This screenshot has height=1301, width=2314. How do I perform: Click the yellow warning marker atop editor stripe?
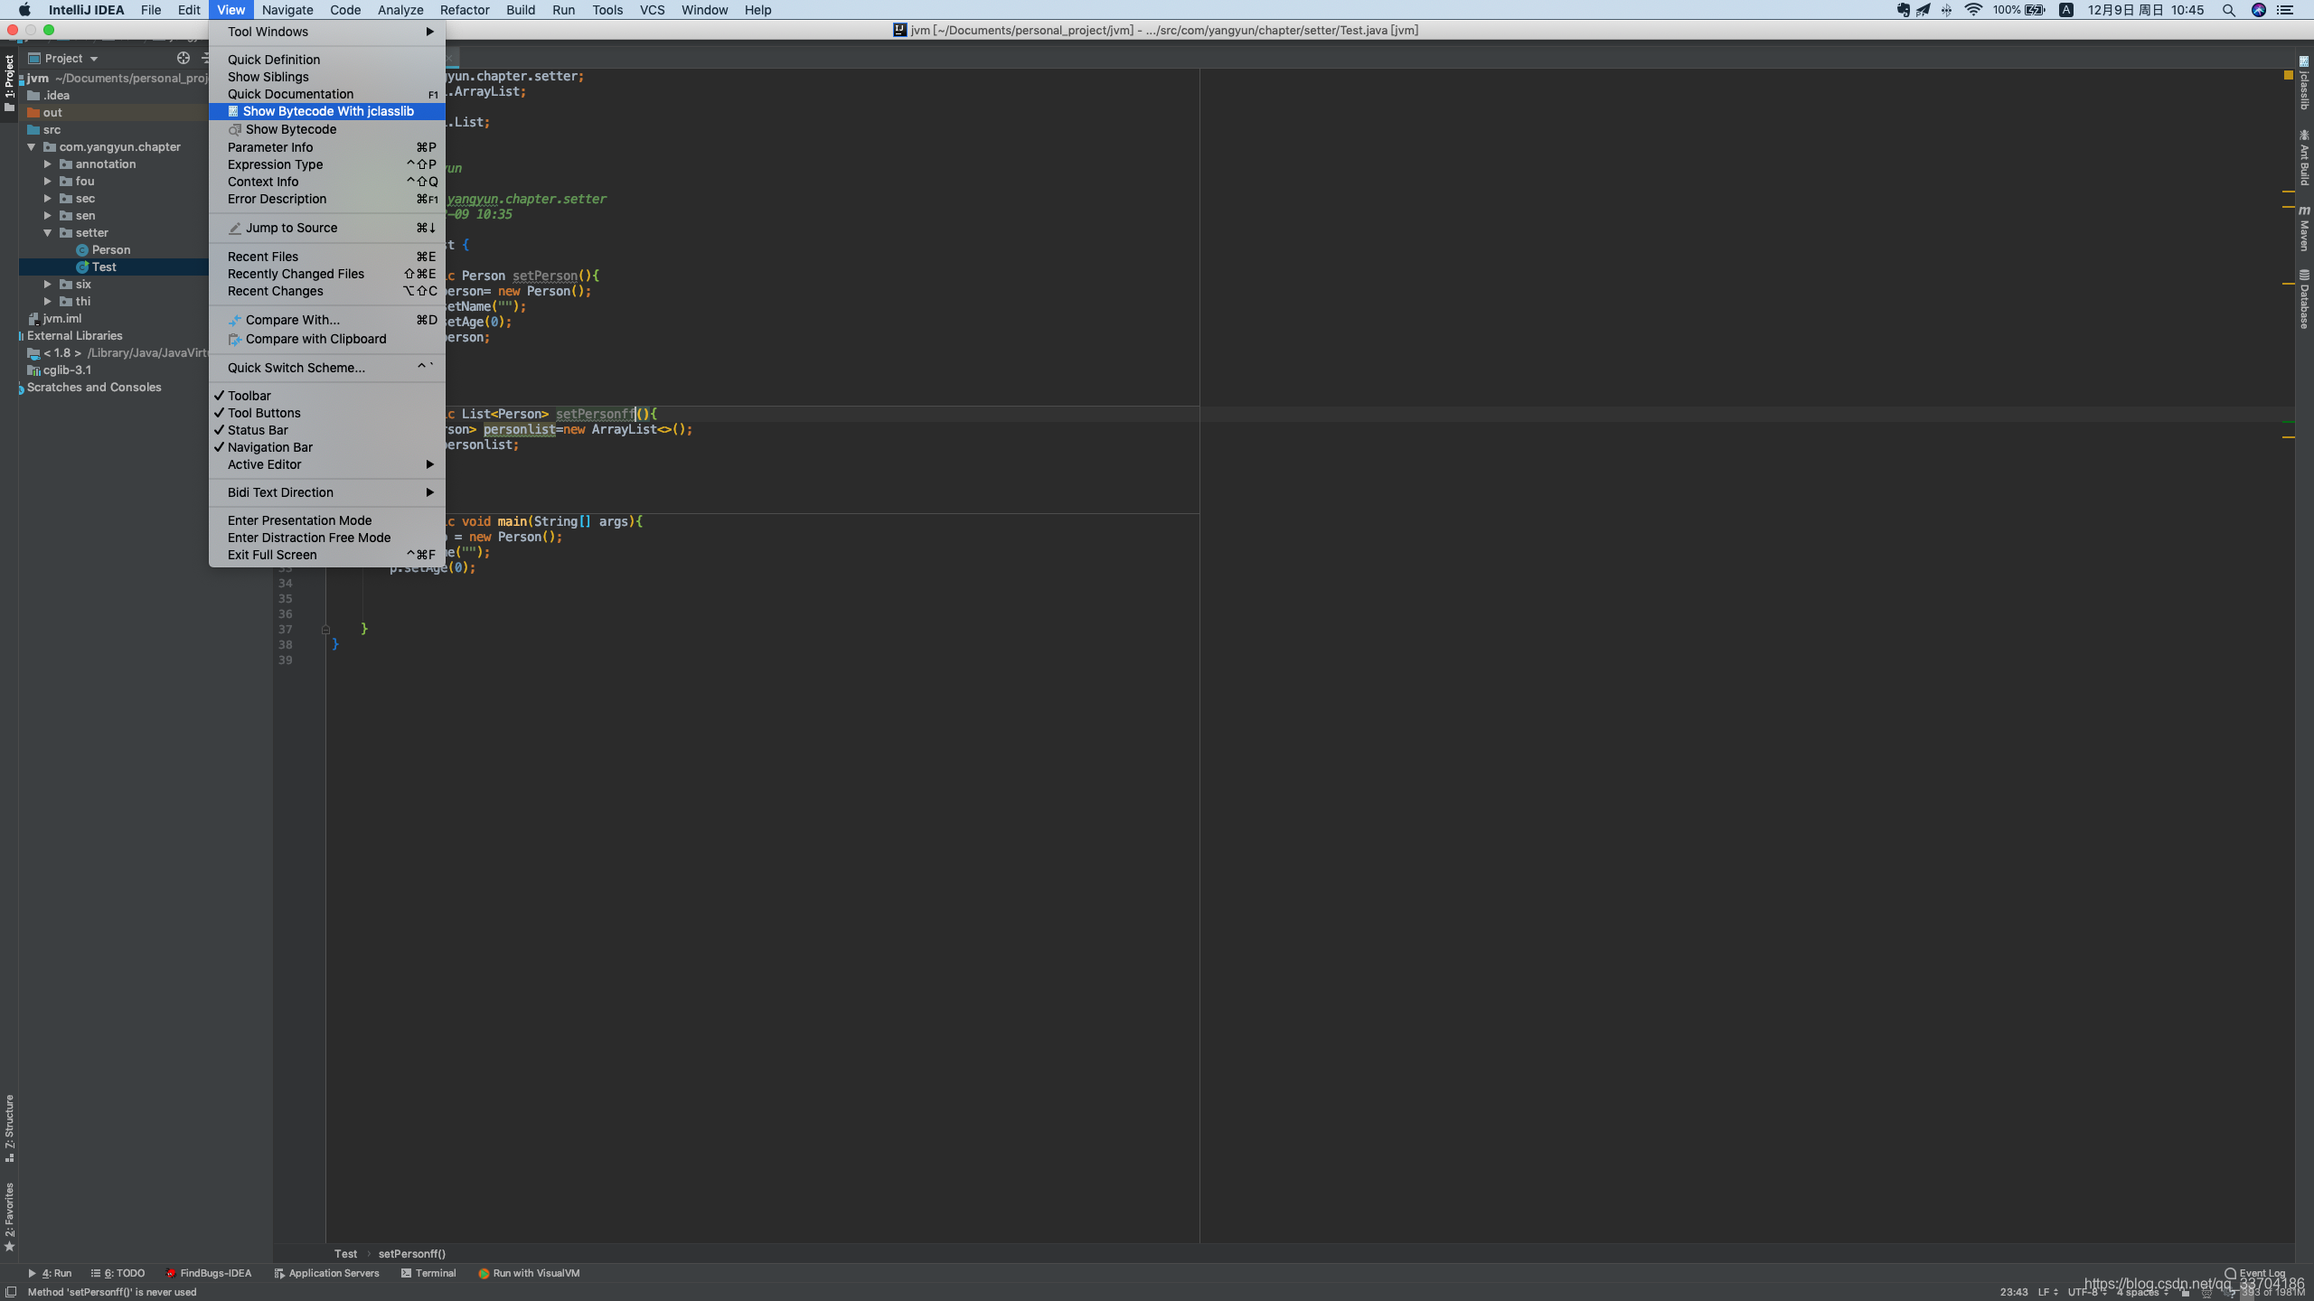coord(2289,76)
